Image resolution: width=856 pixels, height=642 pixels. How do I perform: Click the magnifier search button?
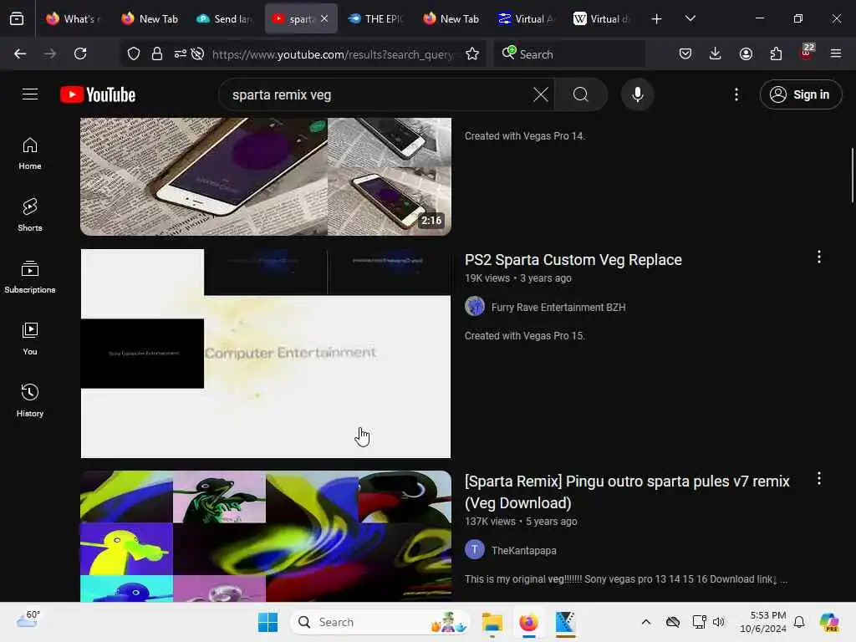581,94
